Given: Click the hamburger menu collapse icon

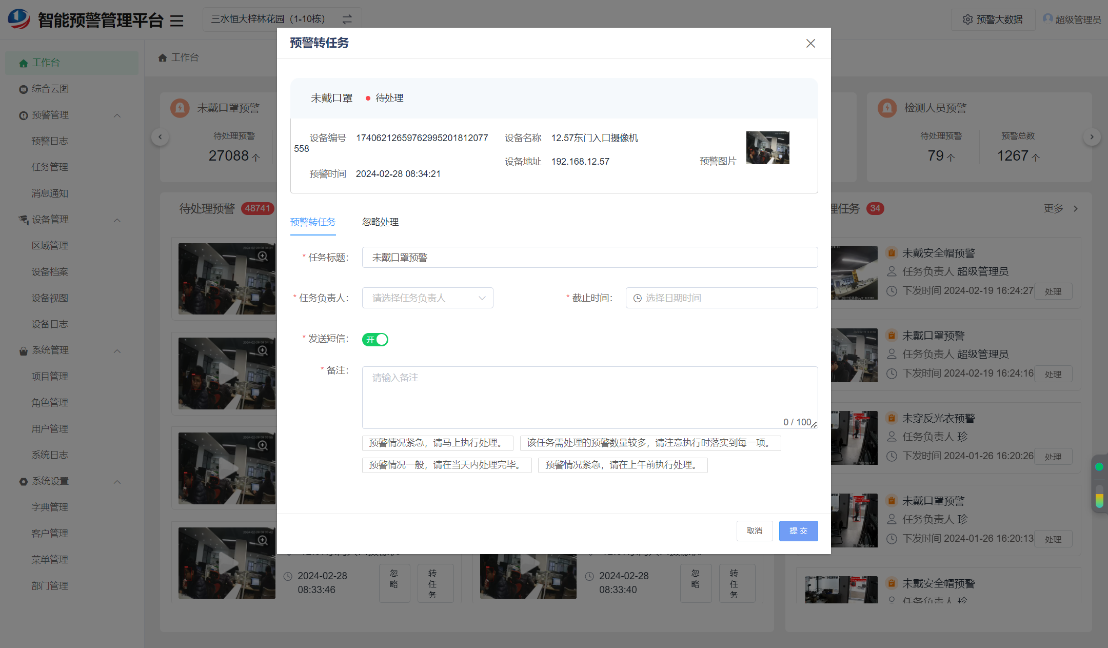Looking at the screenshot, I should [x=176, y=21].
